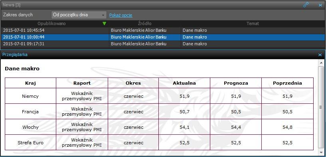Screen dimensions: 326x157
Task: Click czerwiec in the Włochy row
Action: [x=134, y=127]
